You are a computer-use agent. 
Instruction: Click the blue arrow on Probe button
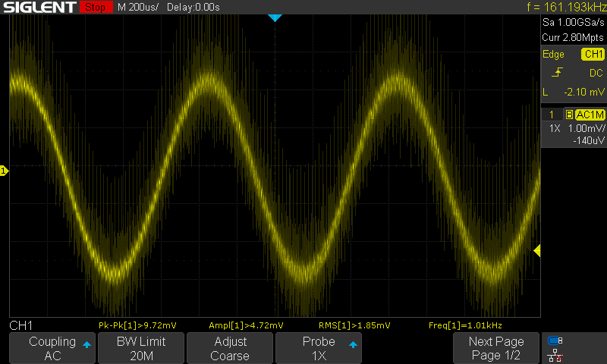pyautogui.click(x=353, y=344)
